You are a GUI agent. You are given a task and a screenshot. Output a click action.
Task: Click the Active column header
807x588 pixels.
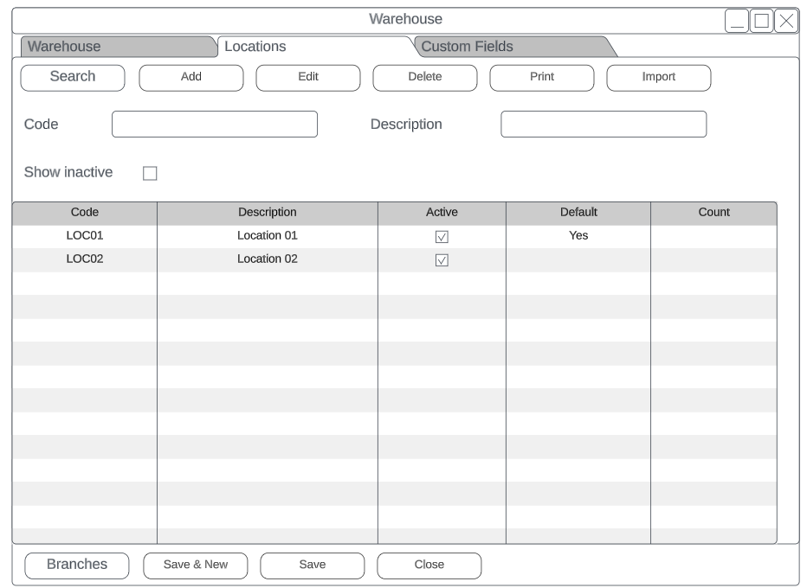point(442,213)
